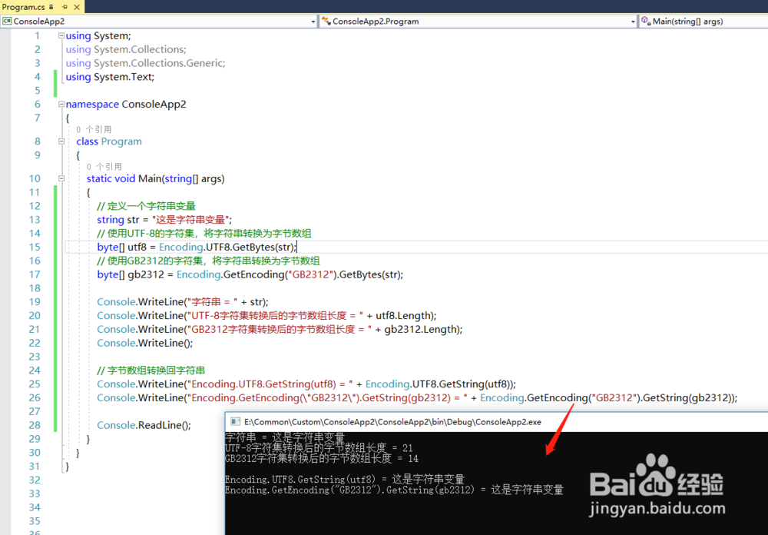Image resolution: width=768 pixels, height=535 pixels.
Task: Collapse the namespace ConsoleApp2 block
Action: (61, 104)
